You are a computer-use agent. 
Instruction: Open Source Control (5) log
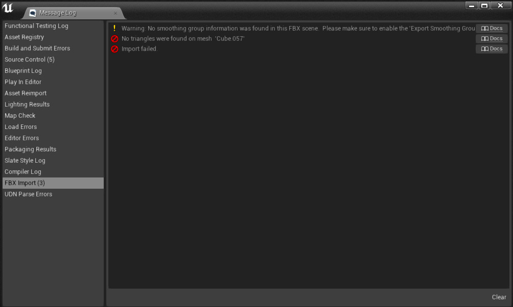(53, 60)
